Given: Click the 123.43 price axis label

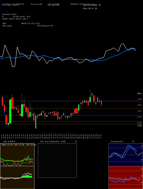Looking at the screenshot, I should click(140, 117).
